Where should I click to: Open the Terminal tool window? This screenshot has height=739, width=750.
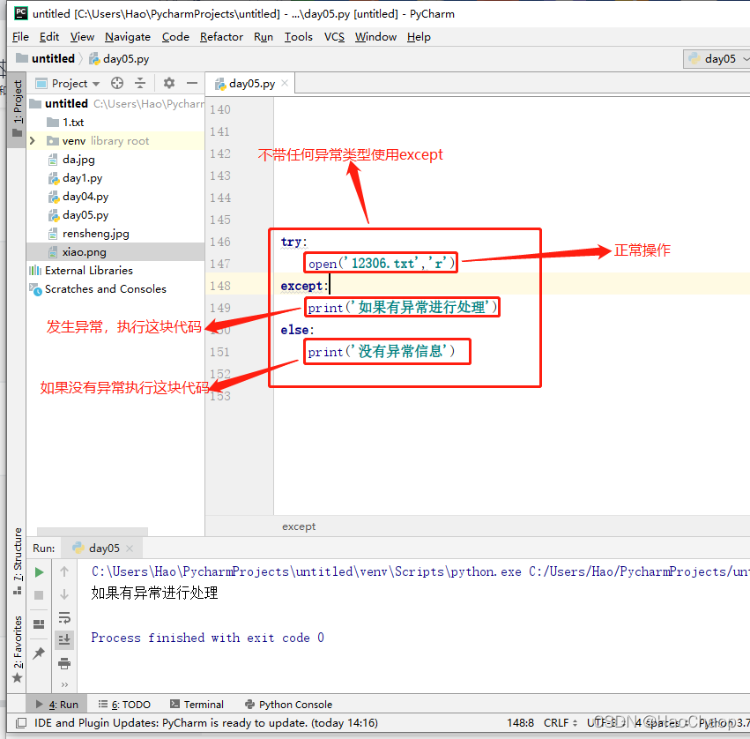click(x=197, y=704)
